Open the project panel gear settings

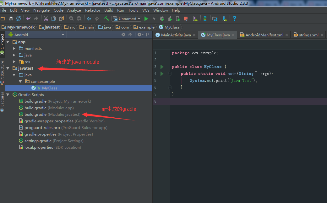tap(140, 35)
